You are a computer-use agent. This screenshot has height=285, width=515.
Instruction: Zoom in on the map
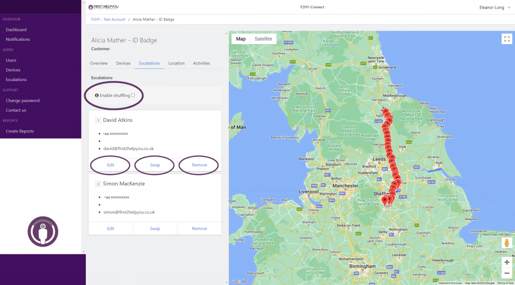click(507, 262)
